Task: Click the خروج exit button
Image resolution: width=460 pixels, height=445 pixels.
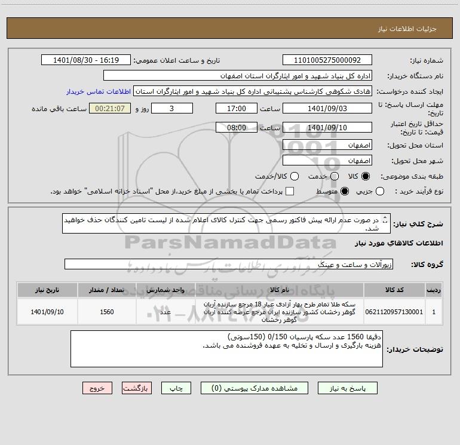Action: tap(97, 388)
